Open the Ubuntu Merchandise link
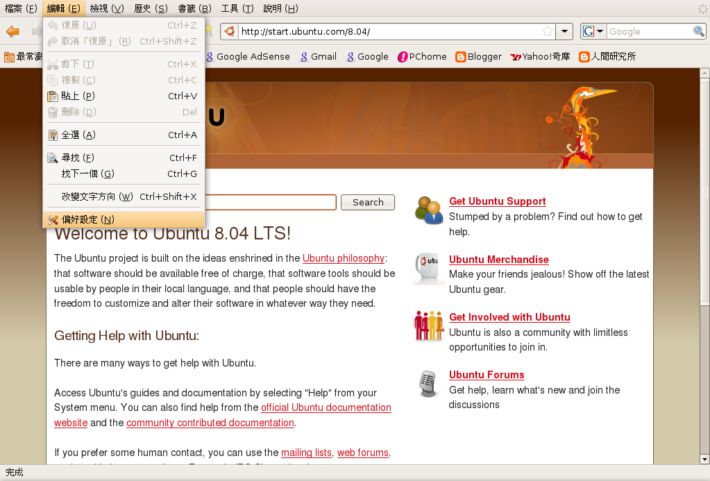This screenshot has height=481, width=710. click(498, 260)
